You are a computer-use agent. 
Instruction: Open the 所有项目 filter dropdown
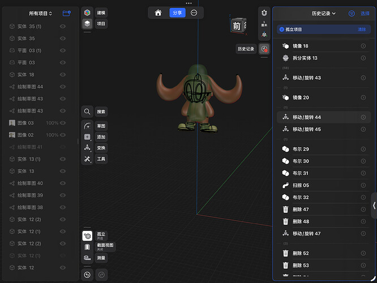coord(41,13)
